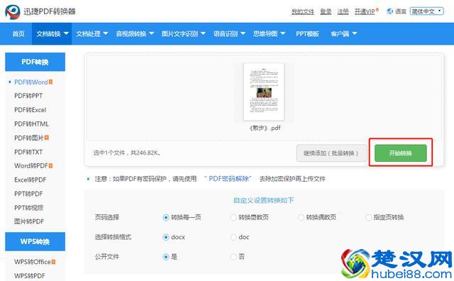Click the globe language icon
454x281 pixels.
(x=389, y=11)
